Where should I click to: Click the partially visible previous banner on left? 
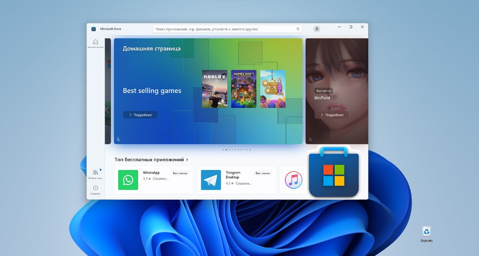[108, 91]
